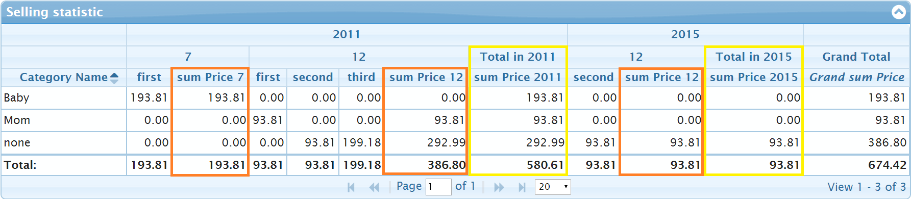The height and width of the screenshot is (199, 911).
Task: Click the 199.18 cell in none row
Action: click(361, 143)
